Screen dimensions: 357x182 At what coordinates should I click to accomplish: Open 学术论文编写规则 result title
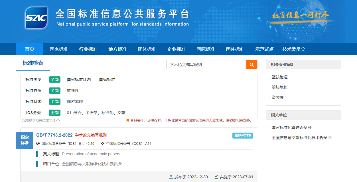tap(91, 135)
